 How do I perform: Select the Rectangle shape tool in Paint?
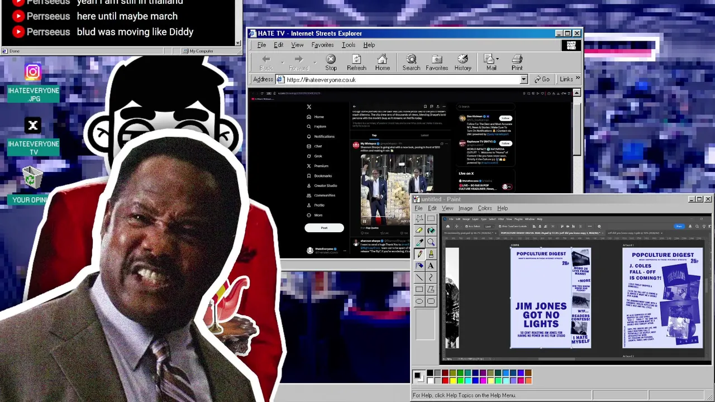click(x=419, y=289)
